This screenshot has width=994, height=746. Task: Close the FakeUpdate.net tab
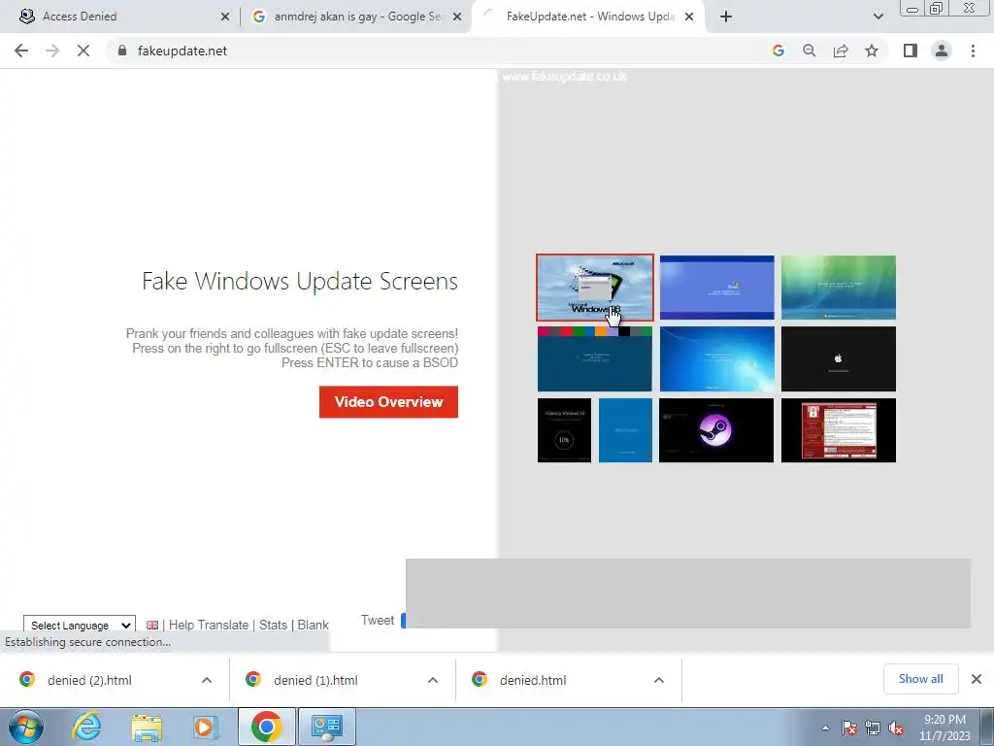[x=689, y=17]
